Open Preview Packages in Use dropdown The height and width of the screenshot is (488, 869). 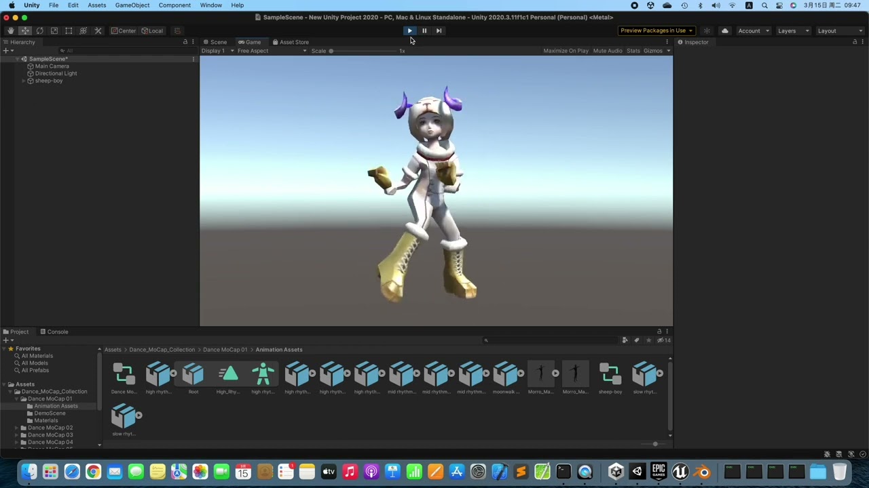click(x=656, y=30)
